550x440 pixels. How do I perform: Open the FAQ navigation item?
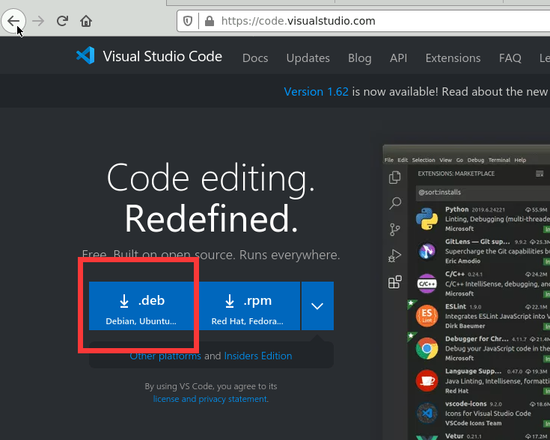click(510, 58)
